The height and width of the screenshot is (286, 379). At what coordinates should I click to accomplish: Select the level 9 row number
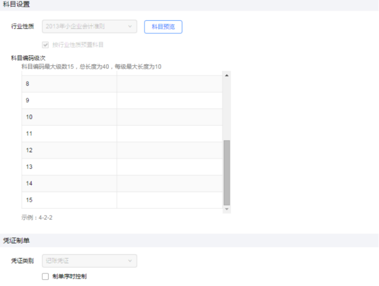(x=27, y=101)
